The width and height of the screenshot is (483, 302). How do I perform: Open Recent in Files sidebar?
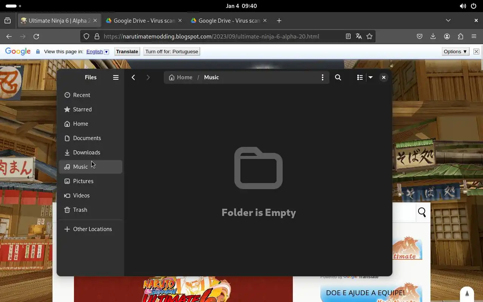(x=91, y=95)
